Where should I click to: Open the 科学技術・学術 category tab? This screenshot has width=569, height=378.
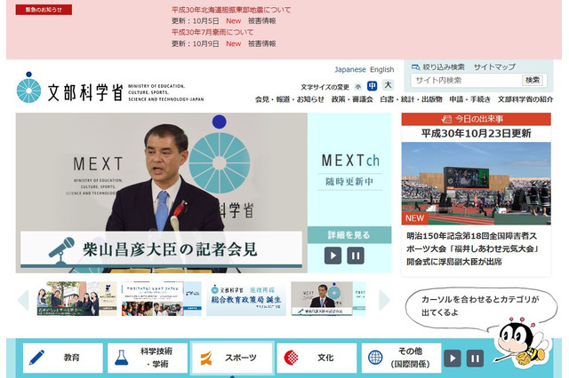pyautogui.click(x=148, y=358)
